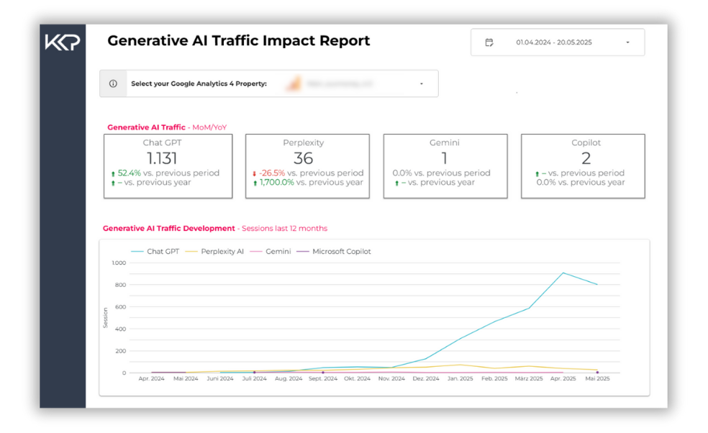Click 'Generative AI Traffic Development' heading
708x433 pixels.
(x=169, y=229)
